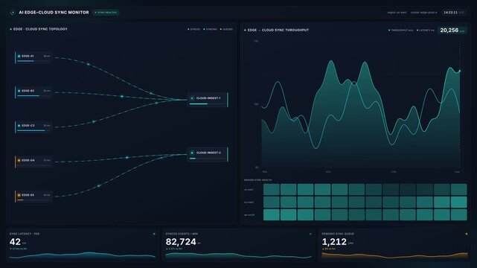Click the Edge Cloud Sync Topology panel title
477x268 pixels.
[x=40, y=29]
